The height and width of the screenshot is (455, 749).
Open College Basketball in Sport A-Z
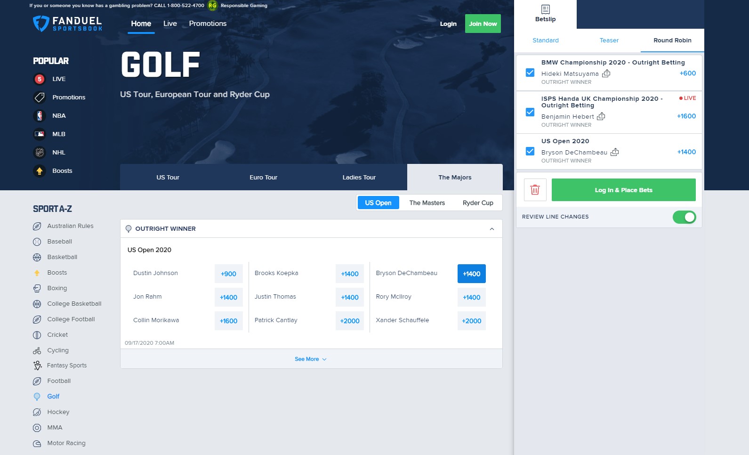74,304
